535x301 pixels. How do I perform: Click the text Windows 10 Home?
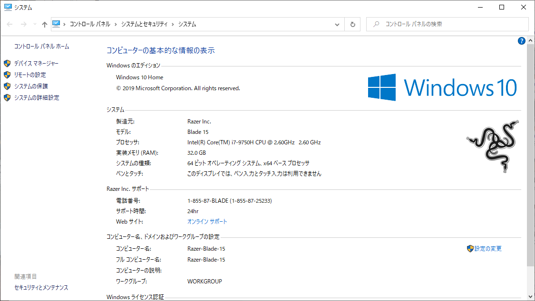139,77
